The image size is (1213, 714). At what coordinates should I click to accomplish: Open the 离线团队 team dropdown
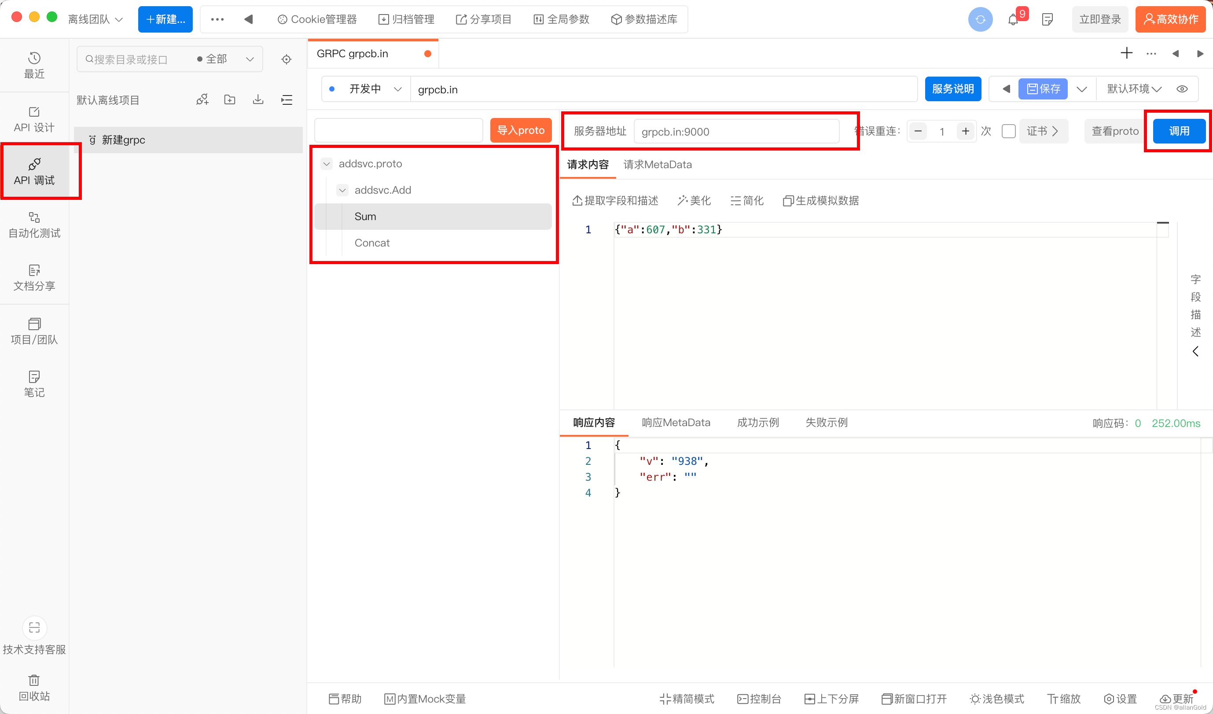pyautogui.click(x=96, y=19)
